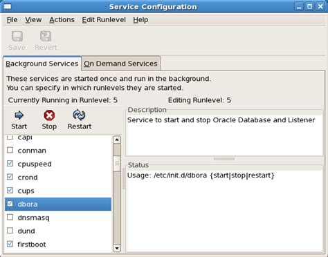Uncheck the firstboot service checkbox
The width and height of the screenshot is (328, 257).
click(10, 244)
